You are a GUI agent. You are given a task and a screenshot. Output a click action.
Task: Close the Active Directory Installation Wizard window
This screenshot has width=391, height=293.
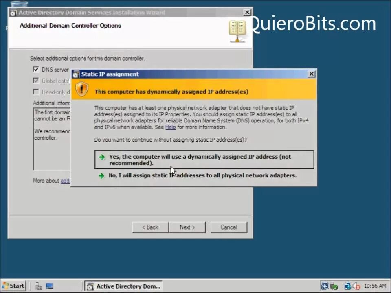click(x=247, y=12)
